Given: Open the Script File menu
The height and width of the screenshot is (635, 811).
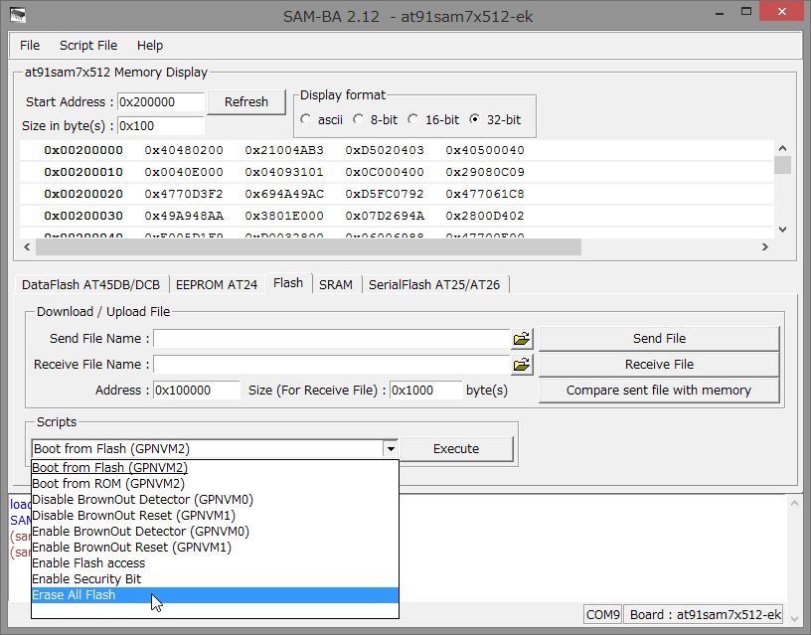Looking at the screenshot, I should click(88, 46).
